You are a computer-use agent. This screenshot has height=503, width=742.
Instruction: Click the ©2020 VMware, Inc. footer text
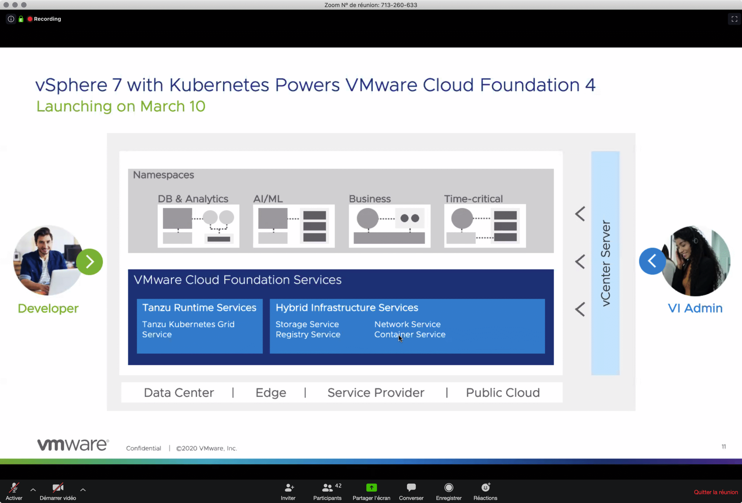207,448
